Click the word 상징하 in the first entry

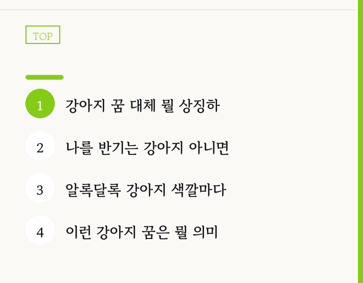click(x=199, y=106)
